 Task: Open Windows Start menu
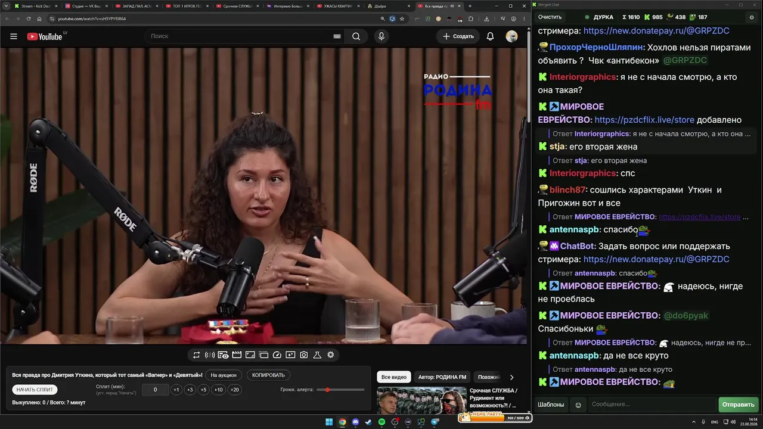[x=329, y=422]
